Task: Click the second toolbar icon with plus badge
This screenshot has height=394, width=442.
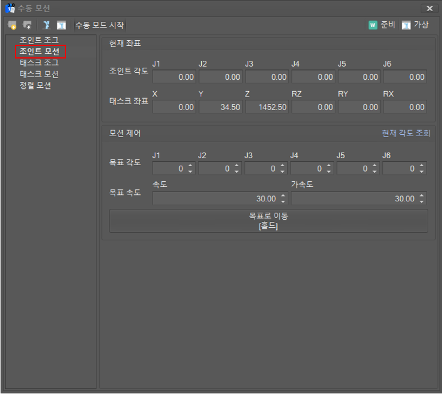Action: (27, 25)
